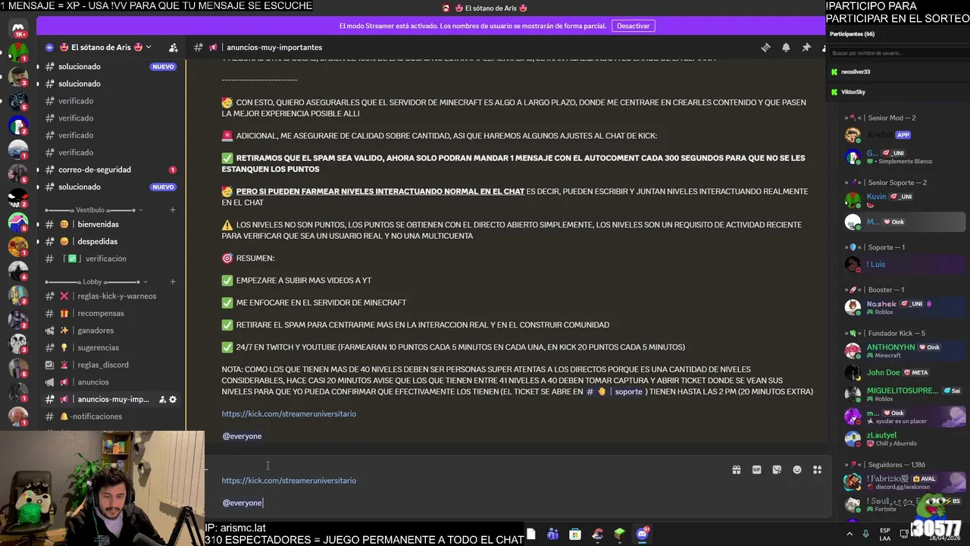Click ANTHONYHN avatar in member list
The width and height of the screenshot is (970, 546).
[853, 350]
